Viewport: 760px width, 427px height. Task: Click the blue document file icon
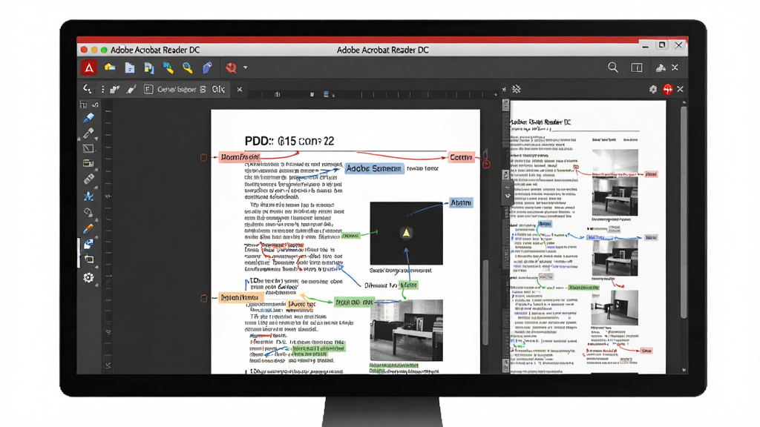click(130, 67)
